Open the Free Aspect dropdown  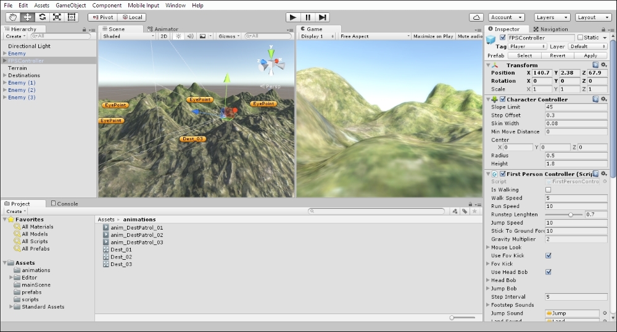click(375, 36)
